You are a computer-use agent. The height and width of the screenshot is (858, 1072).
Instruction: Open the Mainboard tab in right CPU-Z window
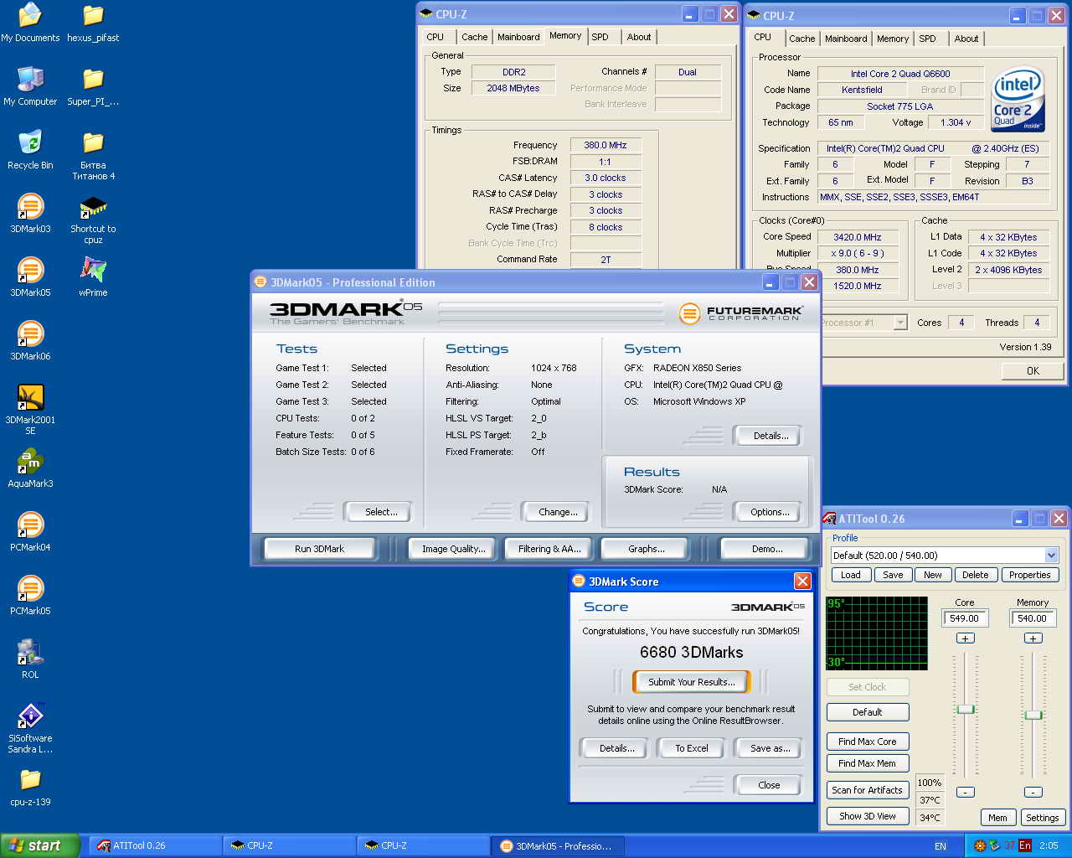846,39
